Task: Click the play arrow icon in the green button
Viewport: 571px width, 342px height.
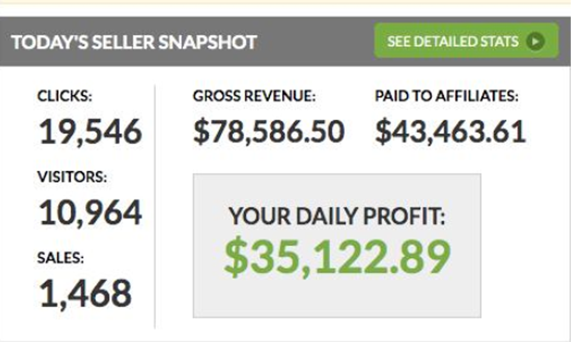Action: [535, 42]
